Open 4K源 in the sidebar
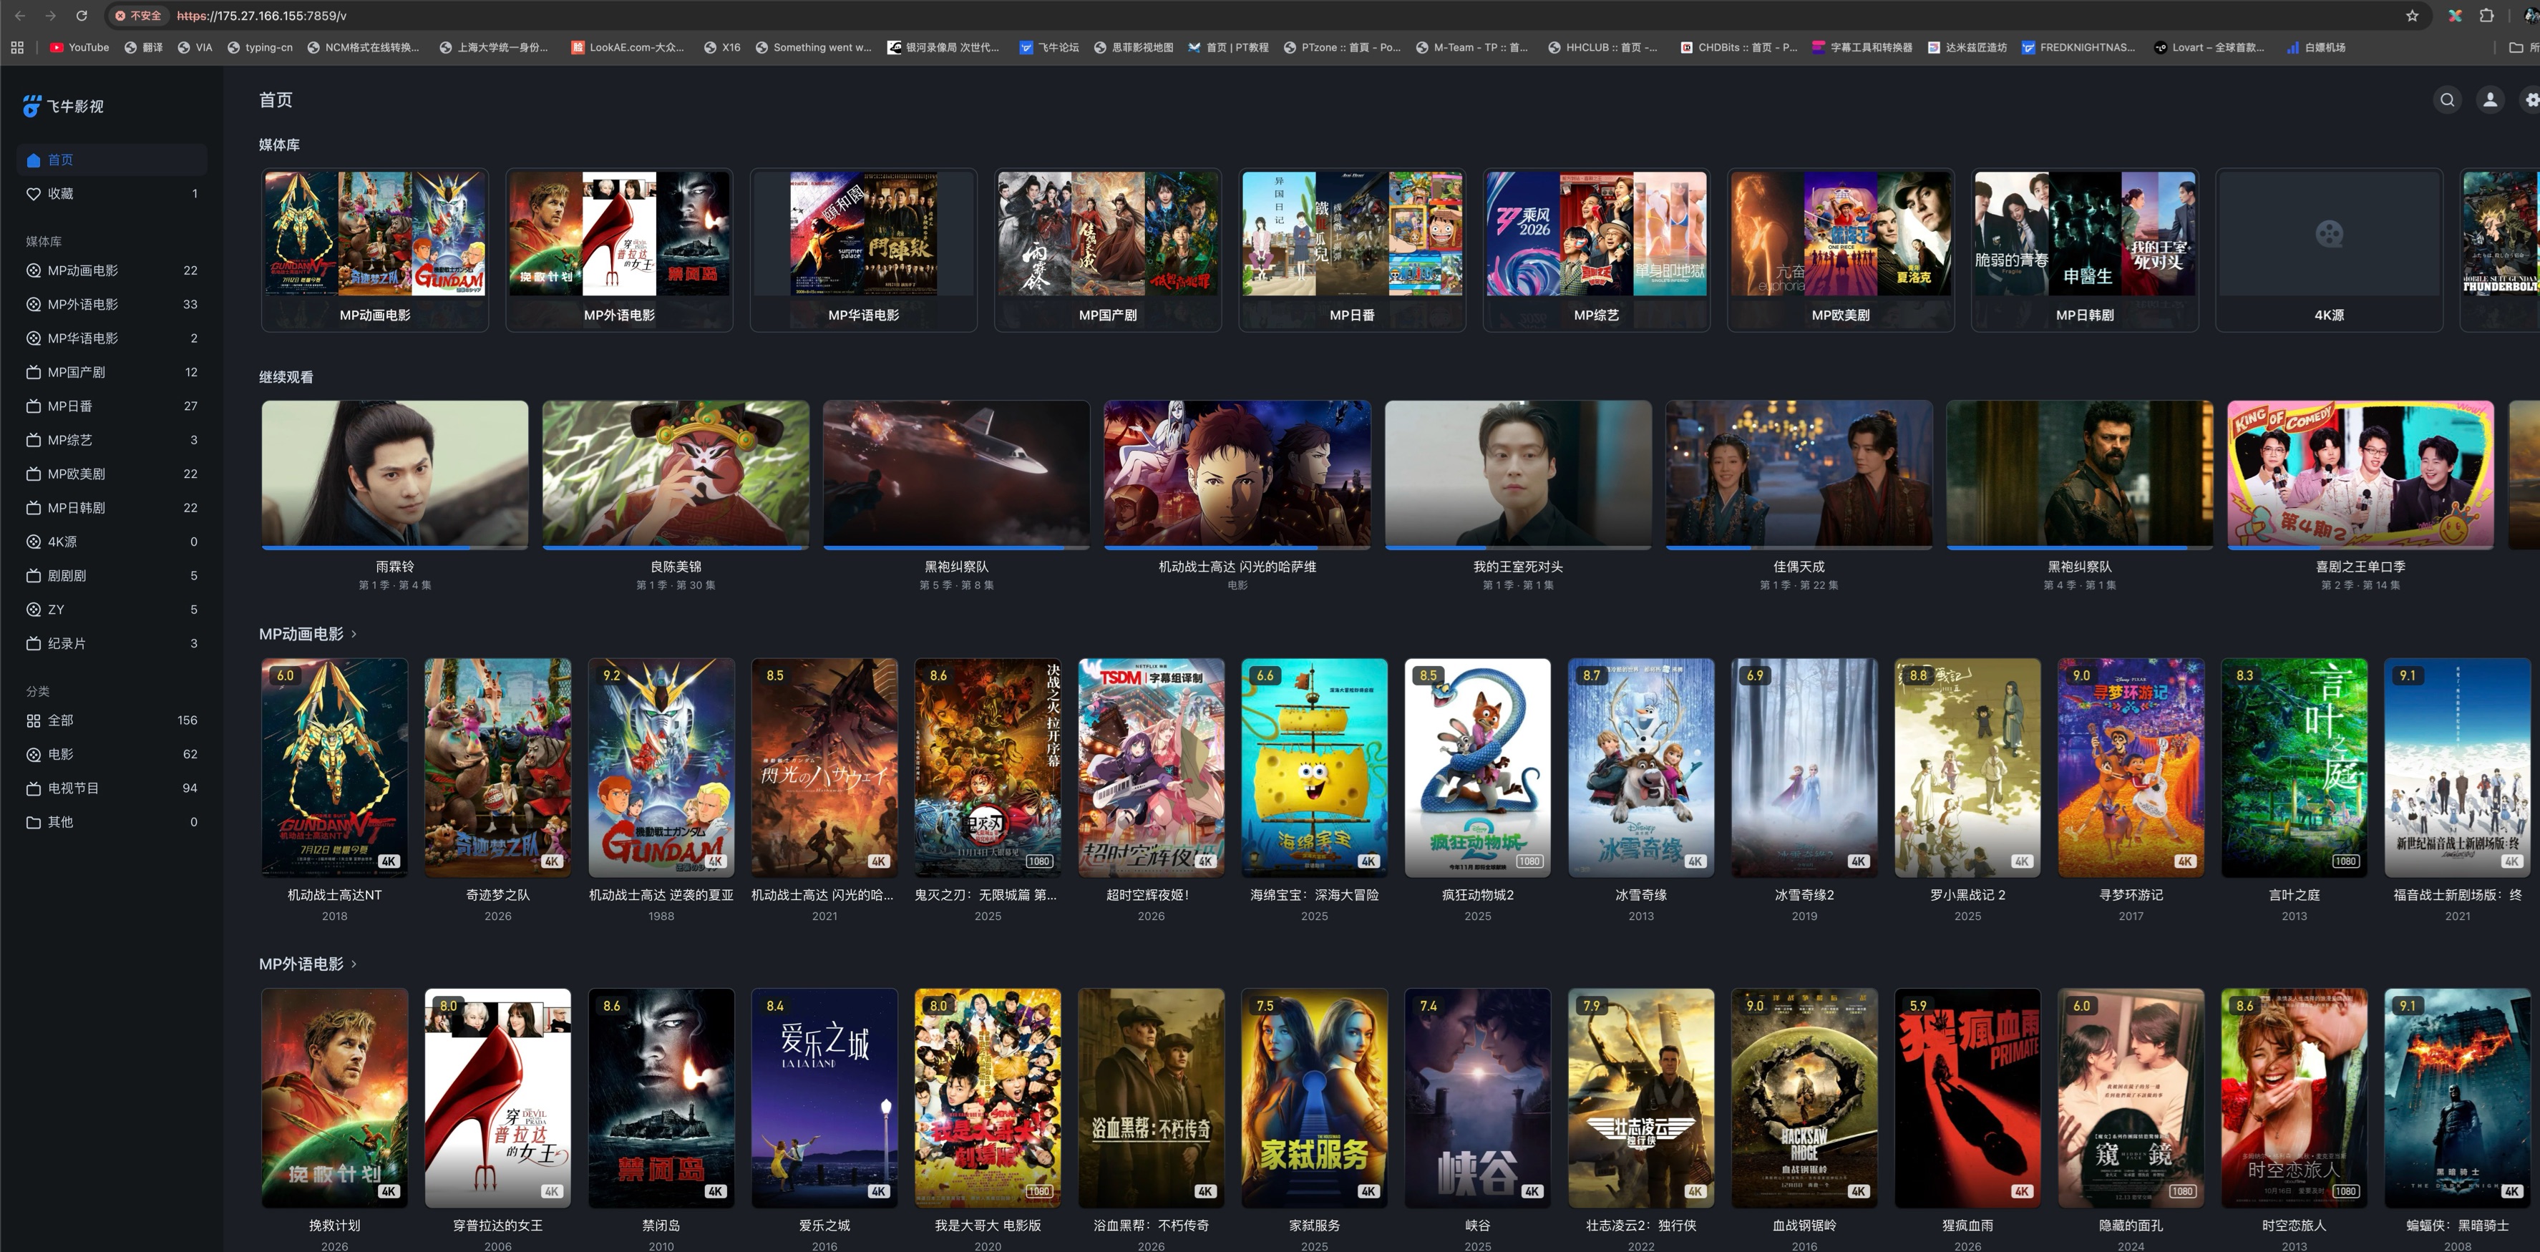The image size is (2540, 1252). pyautogui.click(x=112, y=541)
